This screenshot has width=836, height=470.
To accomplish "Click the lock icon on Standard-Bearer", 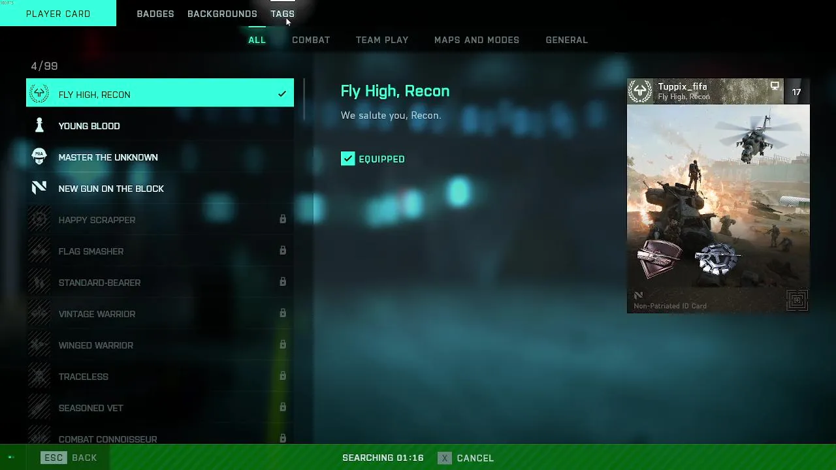I will click(x=283, y=282).
